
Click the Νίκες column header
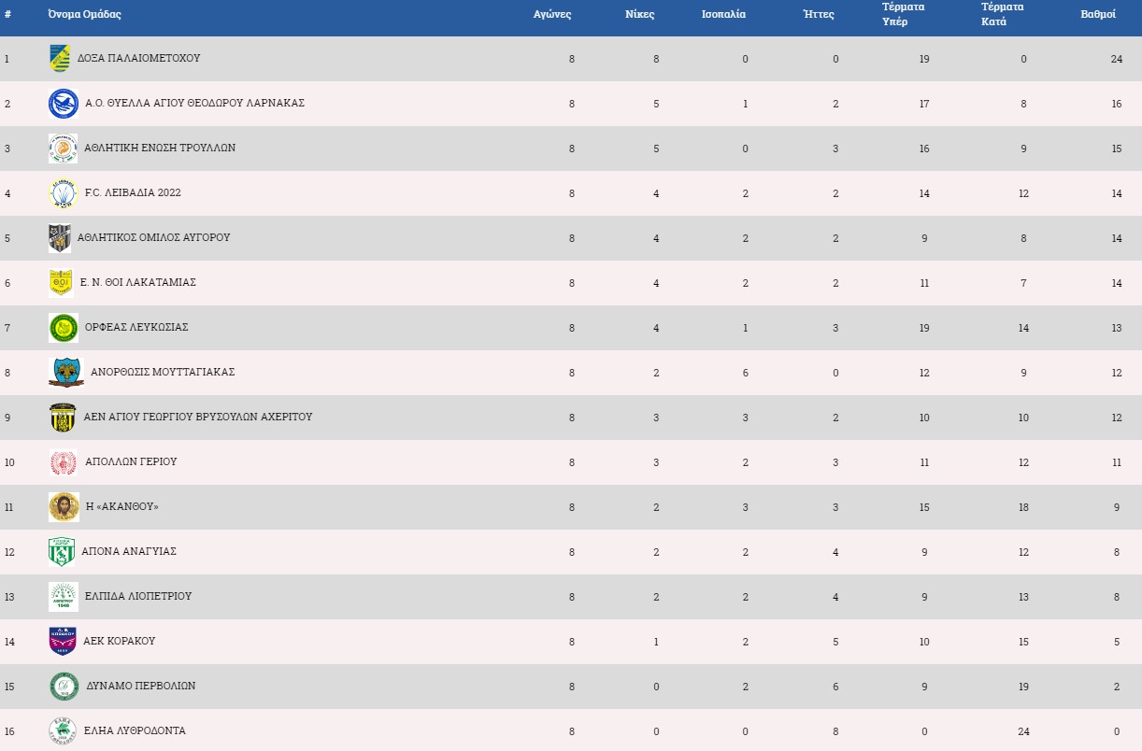tap(640, 15)
